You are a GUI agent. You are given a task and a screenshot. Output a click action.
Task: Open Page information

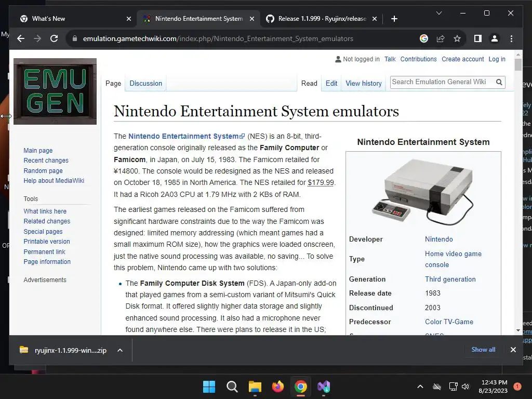(x=47, y=262)
